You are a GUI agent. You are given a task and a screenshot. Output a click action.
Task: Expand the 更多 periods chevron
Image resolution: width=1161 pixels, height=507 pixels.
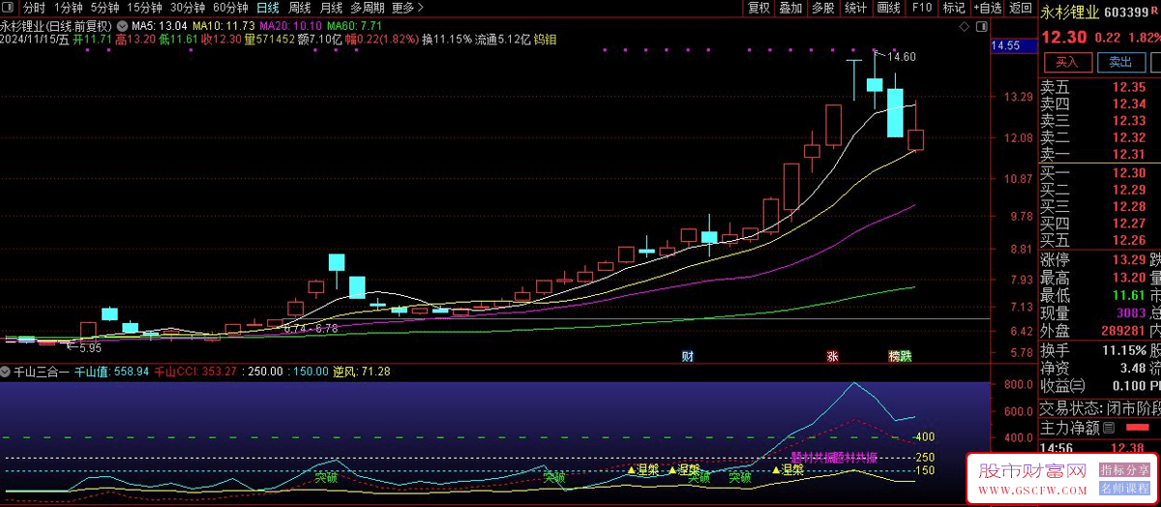(x=422, y=8)
